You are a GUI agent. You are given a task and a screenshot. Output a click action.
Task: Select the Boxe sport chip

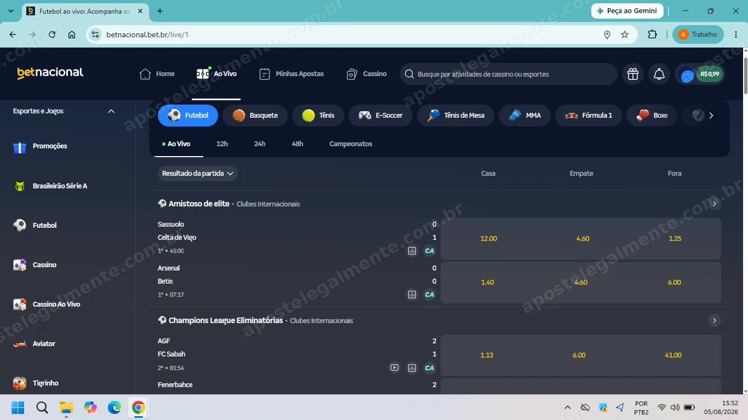[652, 116]
